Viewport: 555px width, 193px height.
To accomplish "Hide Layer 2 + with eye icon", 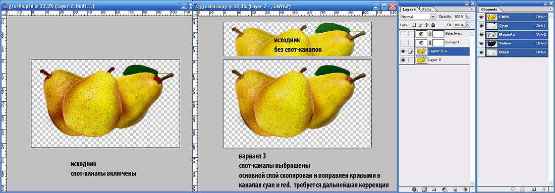I will coord(403,51).
